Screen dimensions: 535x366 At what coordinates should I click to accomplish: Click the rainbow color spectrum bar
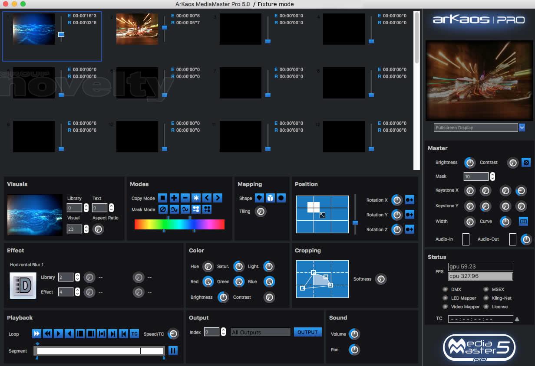pos(179,224)
